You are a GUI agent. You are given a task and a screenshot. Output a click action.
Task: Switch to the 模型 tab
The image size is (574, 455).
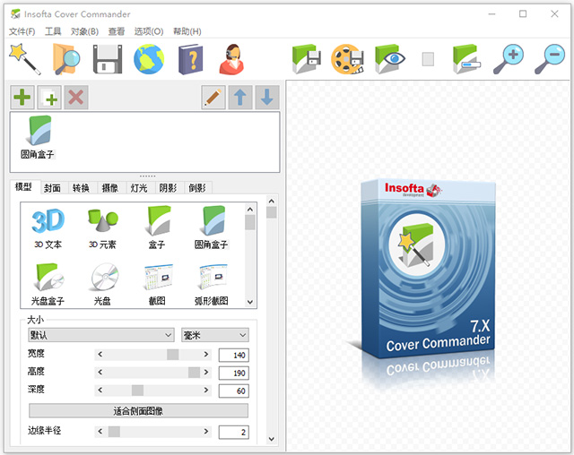pyautogui.click(x=23, y=187)
